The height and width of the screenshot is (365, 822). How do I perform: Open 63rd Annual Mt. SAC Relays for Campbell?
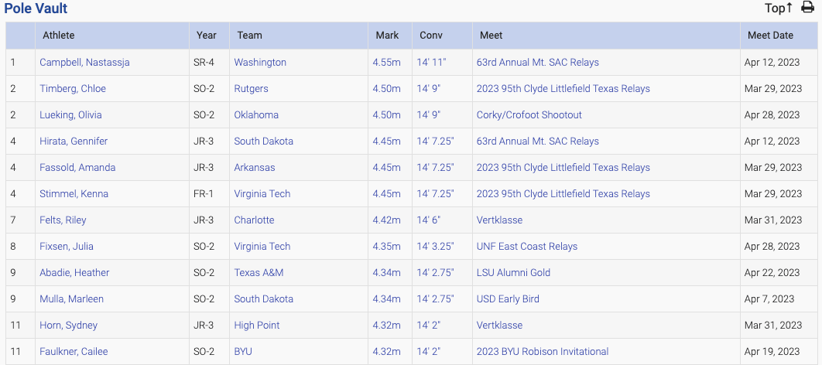point(537,62)
